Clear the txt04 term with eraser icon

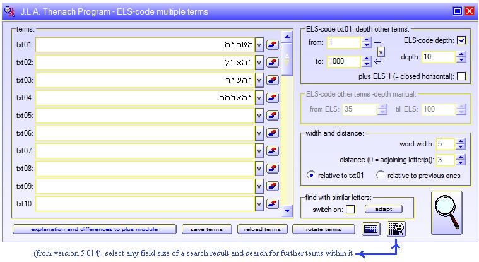(273, 98)
